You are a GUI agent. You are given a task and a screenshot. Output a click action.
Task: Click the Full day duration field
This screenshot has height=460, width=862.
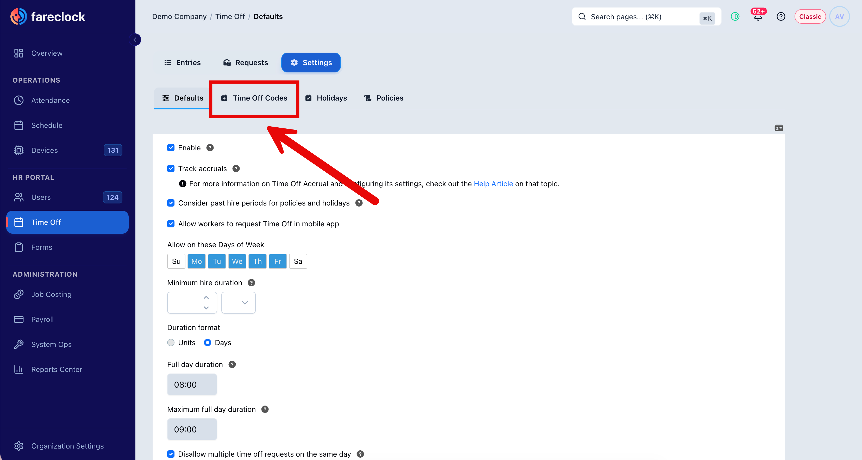tap(192, 385)
